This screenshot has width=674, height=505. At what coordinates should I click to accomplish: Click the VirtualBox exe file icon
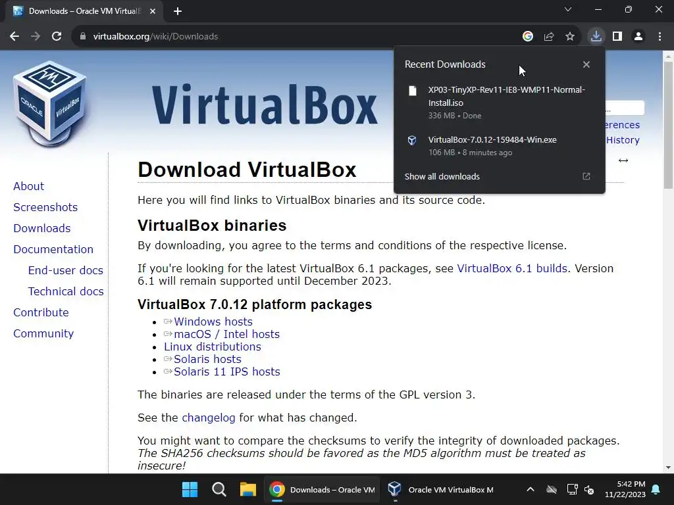click(x=412, y=141)
